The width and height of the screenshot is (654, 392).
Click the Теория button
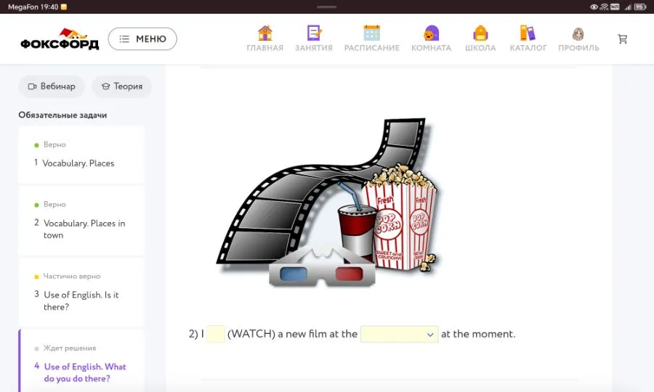[122, 86]
